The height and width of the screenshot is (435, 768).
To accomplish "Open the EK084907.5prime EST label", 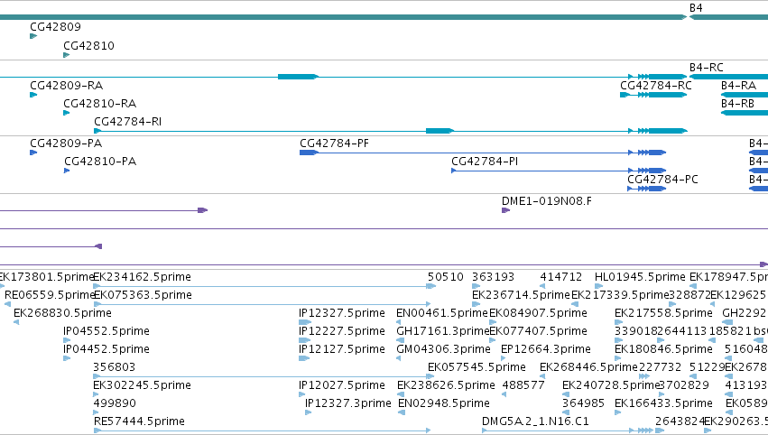I will point(538,313).
